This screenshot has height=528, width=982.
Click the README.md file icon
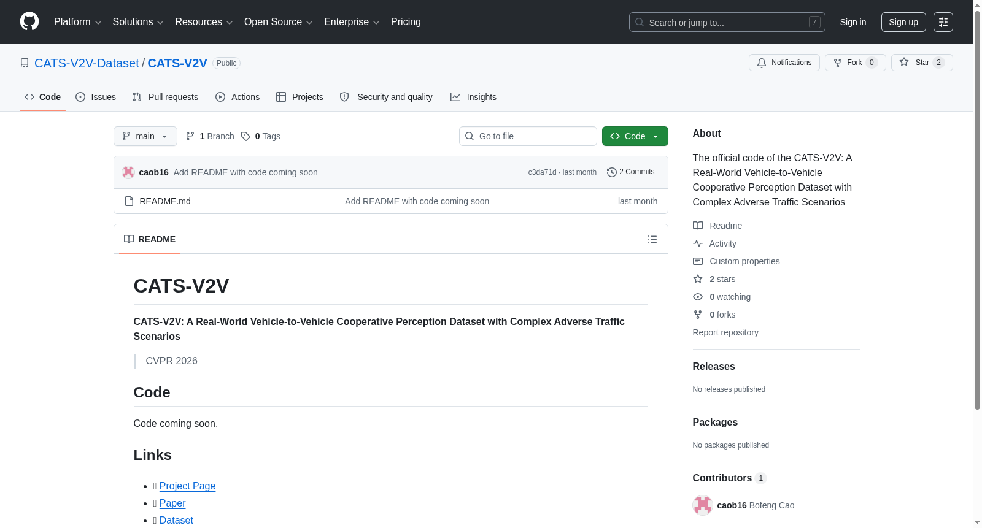(129, 201)
